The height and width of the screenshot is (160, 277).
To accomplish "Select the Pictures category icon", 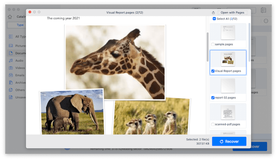I will (x=11, y=46).
